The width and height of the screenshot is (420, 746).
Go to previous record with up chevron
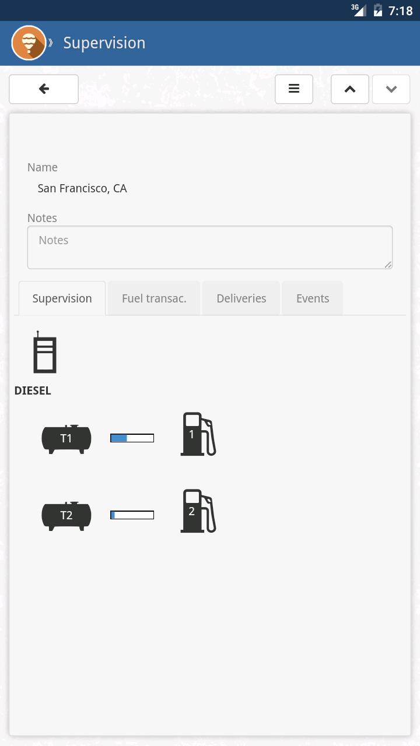350,89
